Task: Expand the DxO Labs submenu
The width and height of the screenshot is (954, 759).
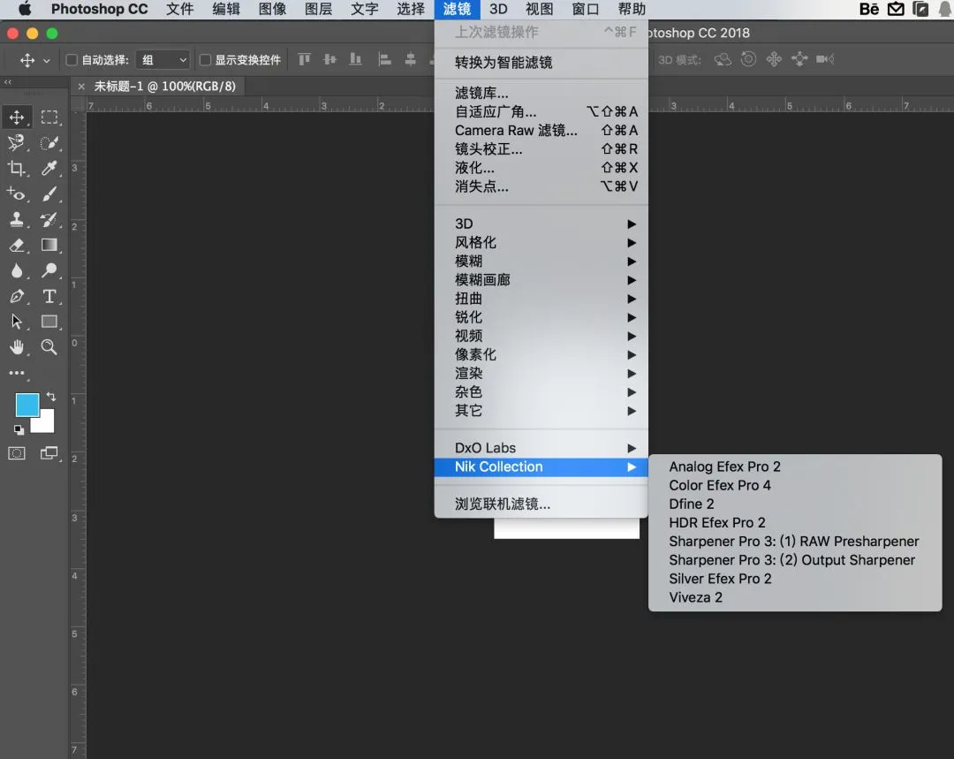Action: click(x=541, y=448)
